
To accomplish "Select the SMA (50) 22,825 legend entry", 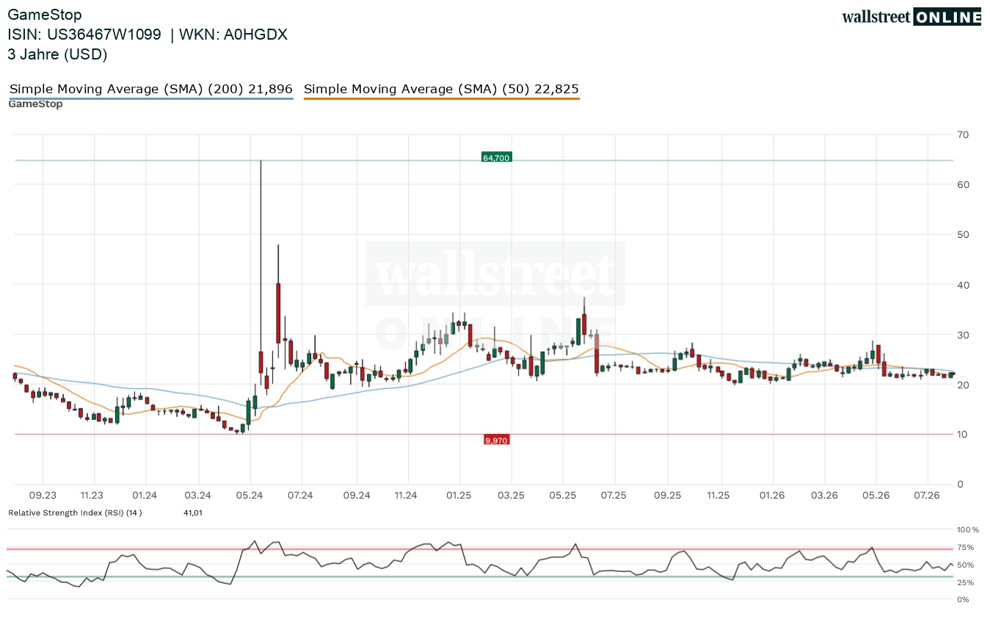I will 441,90.
